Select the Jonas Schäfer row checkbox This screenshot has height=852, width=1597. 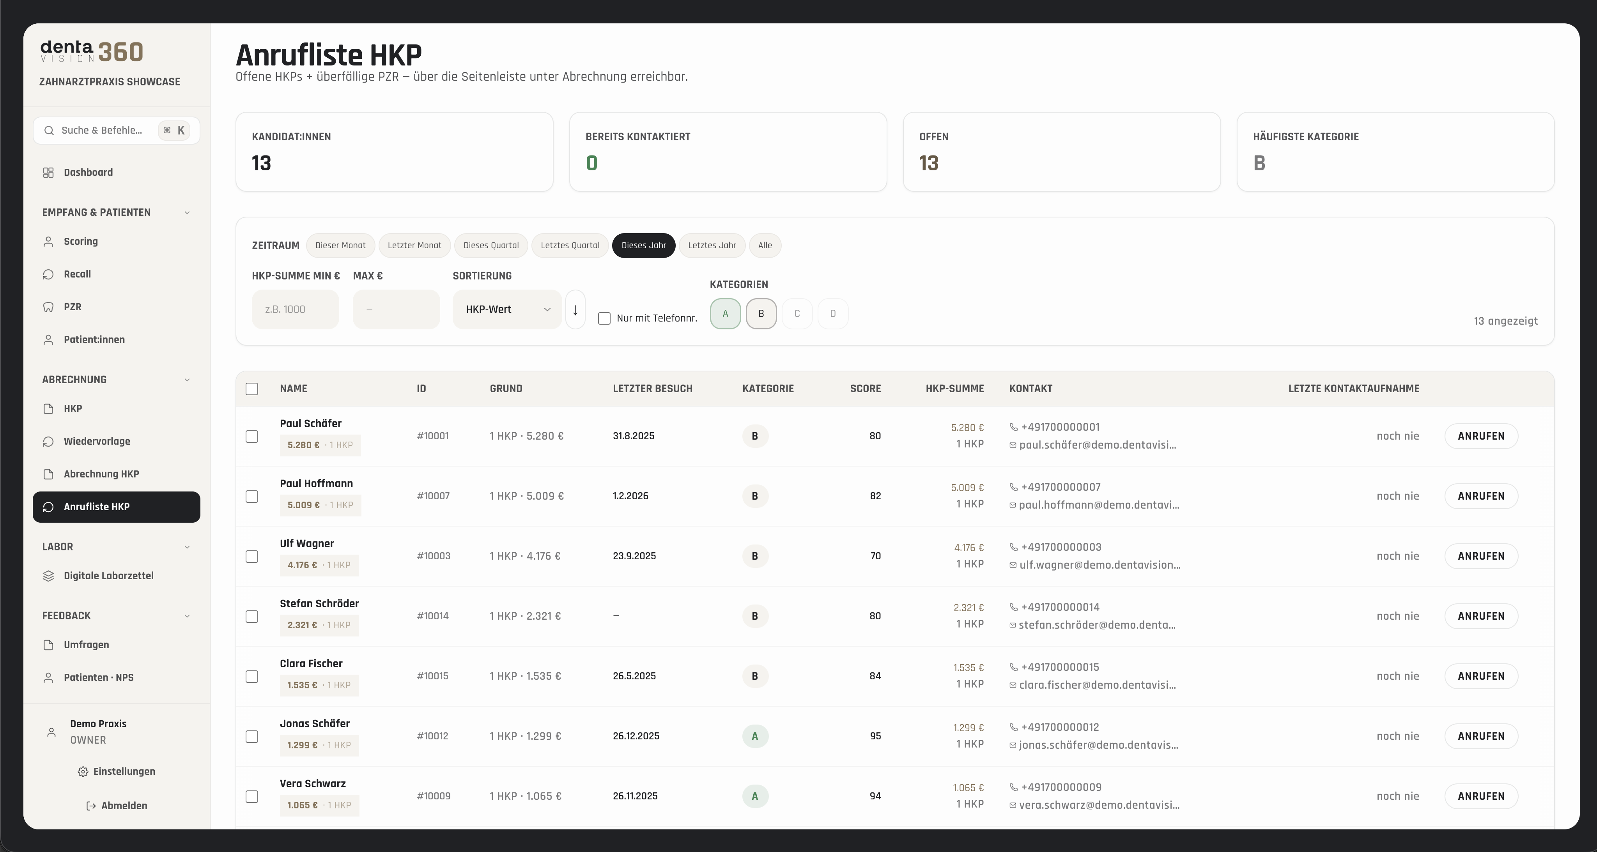pos(252,737)
